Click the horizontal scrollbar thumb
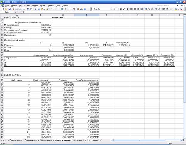186x145 pixels. [139, 140]
